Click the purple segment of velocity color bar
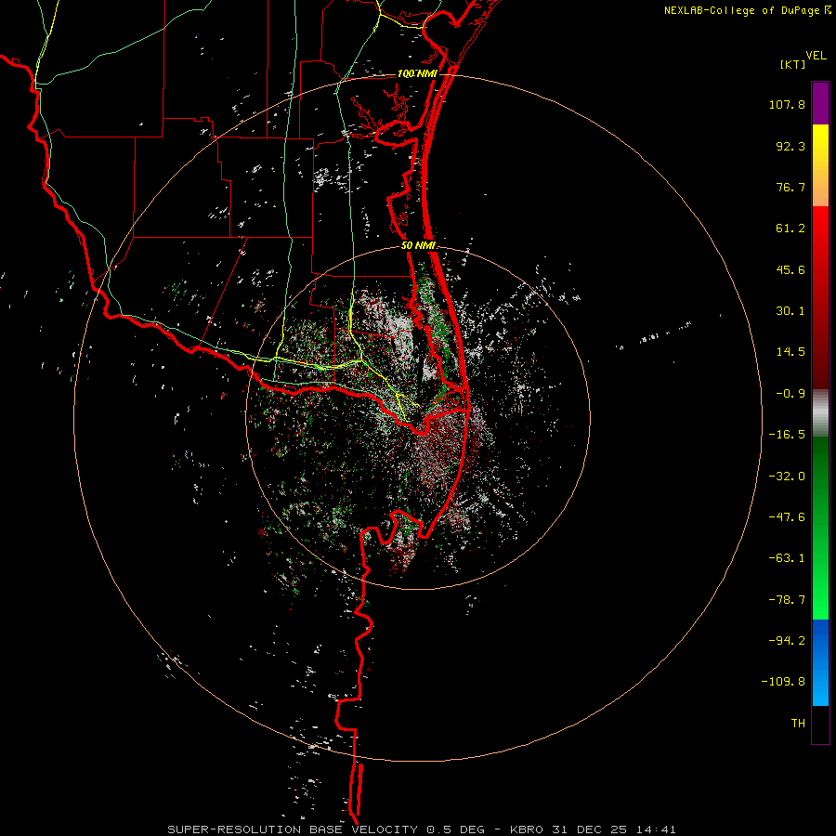This screenshot has height=836, width=836. click(x=820, y=103)
